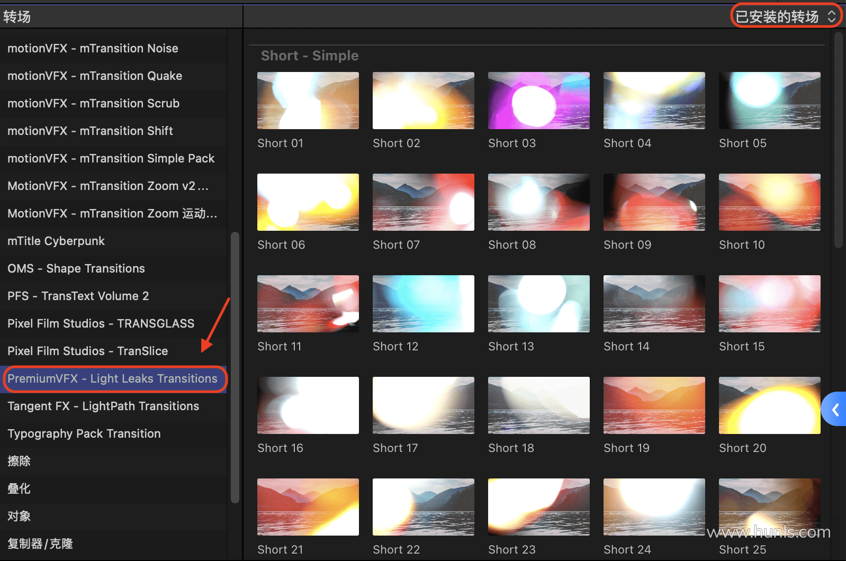Select MotionVFX - mTransition Zoom v2 category
The height and width of the screenshot is (561, 846).
113,186
